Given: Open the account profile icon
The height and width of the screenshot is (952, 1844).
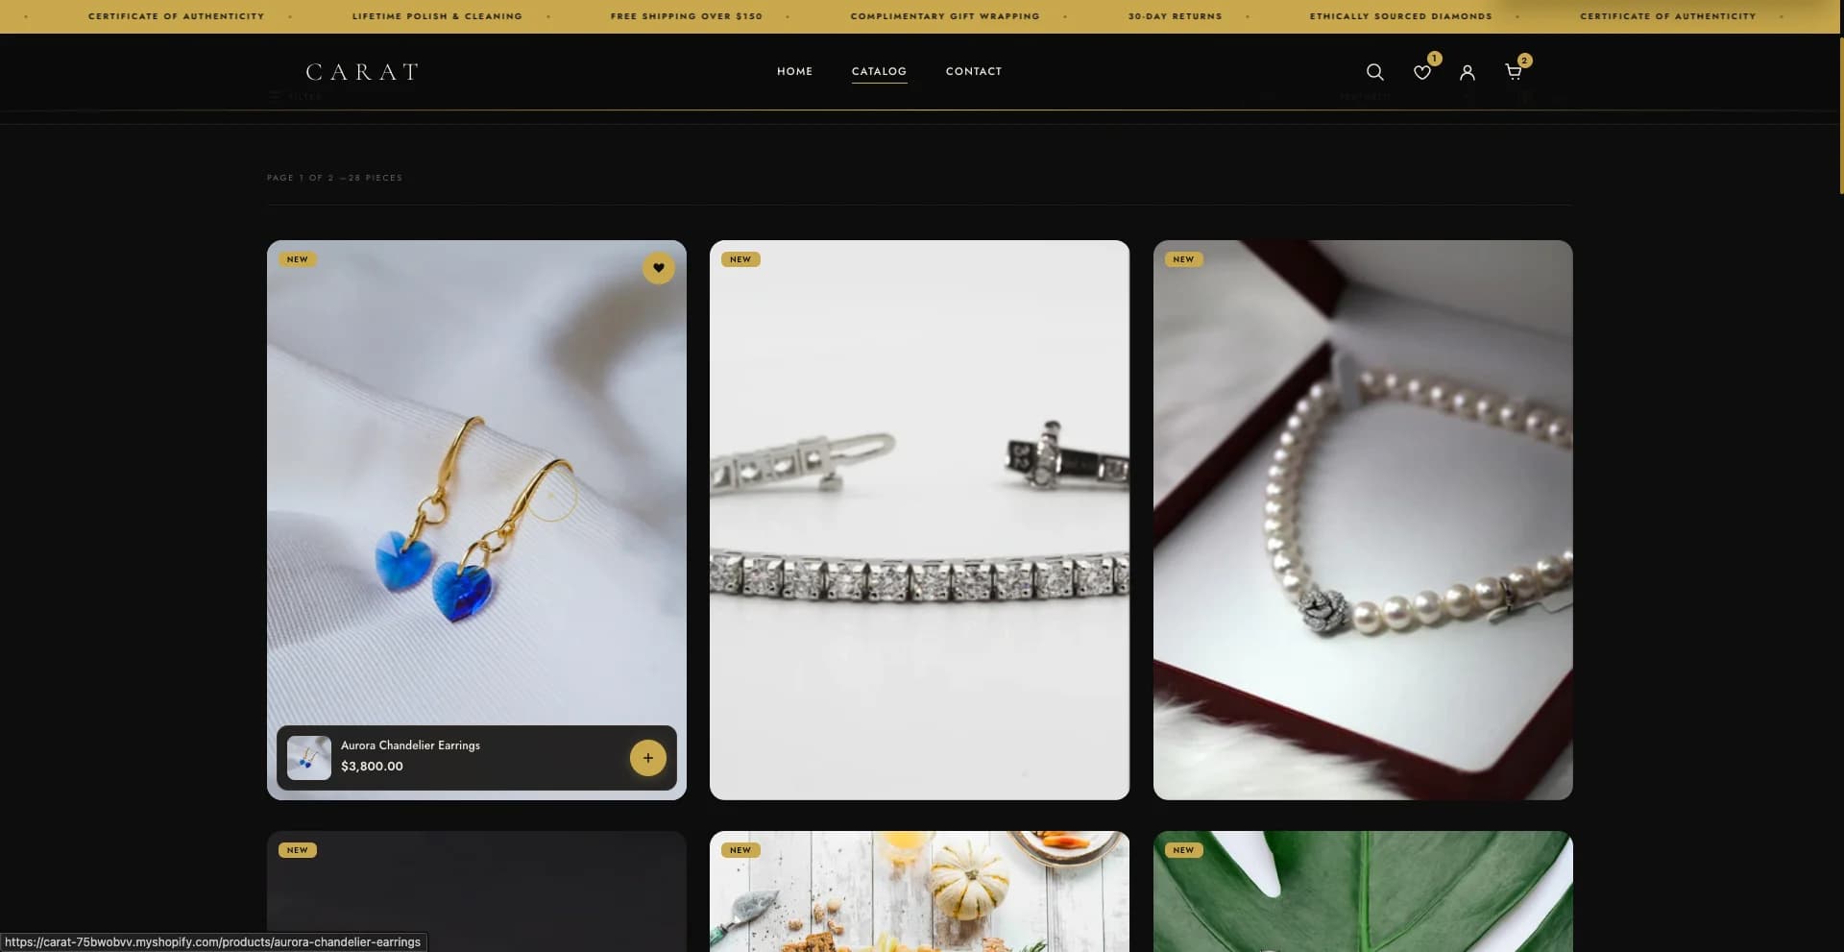Looking at the screenshot, I should pyautogui.click(x=1468, y=72).
